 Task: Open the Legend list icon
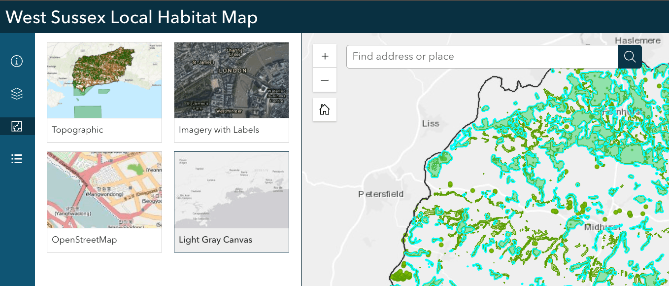[x=17, y=159]
